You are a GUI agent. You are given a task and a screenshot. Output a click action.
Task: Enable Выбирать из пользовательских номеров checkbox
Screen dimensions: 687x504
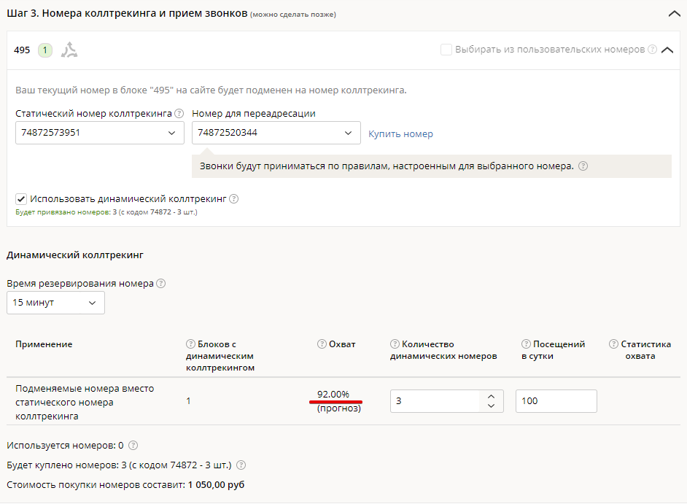pos(446,50)
